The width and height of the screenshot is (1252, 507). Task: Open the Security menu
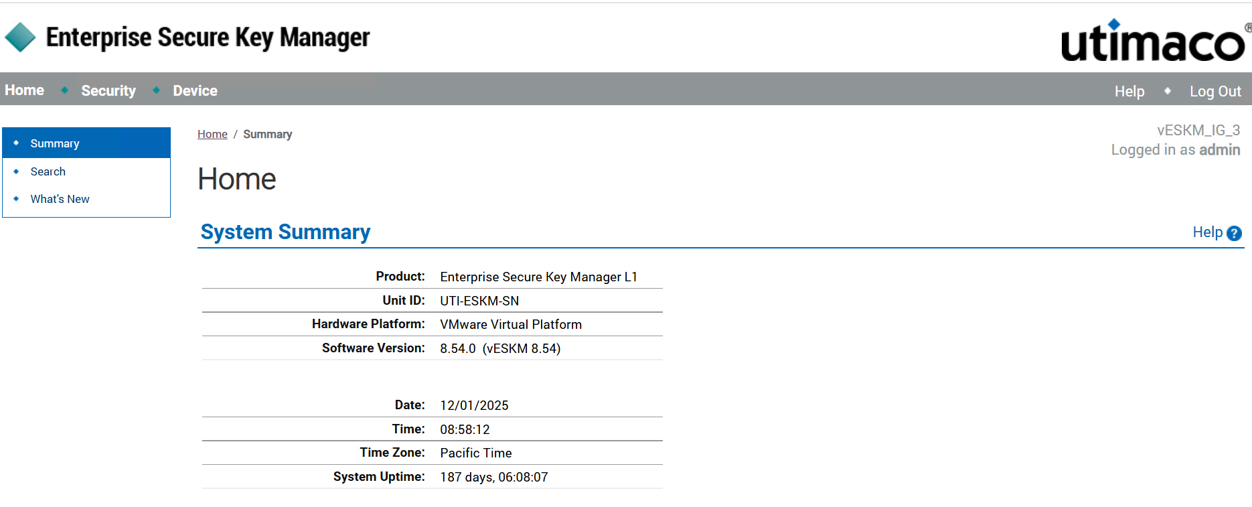point(108,90)
